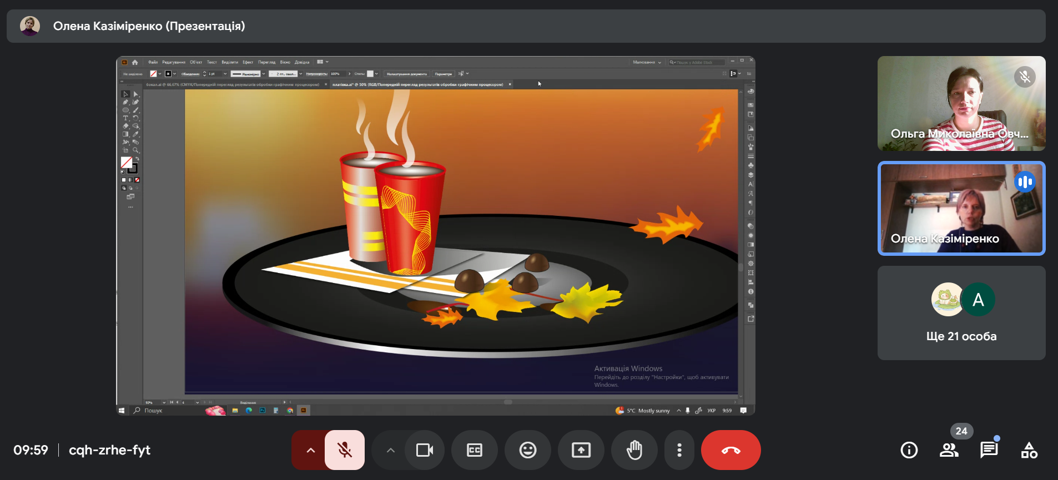The width and height of the screenshot is (1058, 480).
Task: Click Олена Казіміренко presenter avatar
Action: [30, 26]
